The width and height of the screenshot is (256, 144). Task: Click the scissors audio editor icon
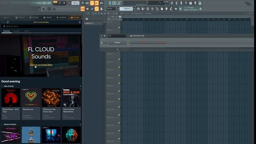click(x=176, y=3)
